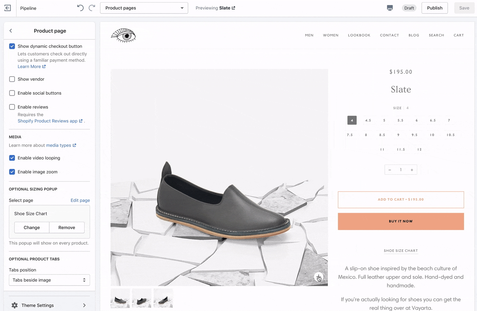This screenshot has width=477, height=311.
Task: Click the undo arrow icon
Action: pos(80,8)
